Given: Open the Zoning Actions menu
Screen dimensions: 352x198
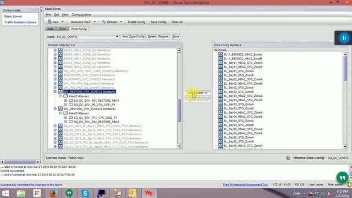Looking at the screenshot, I should coord(81,15).
